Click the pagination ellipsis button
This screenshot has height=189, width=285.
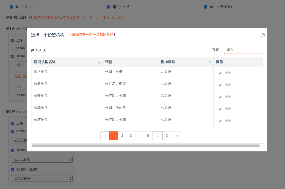pyautogui.click(x=157, y=136)
